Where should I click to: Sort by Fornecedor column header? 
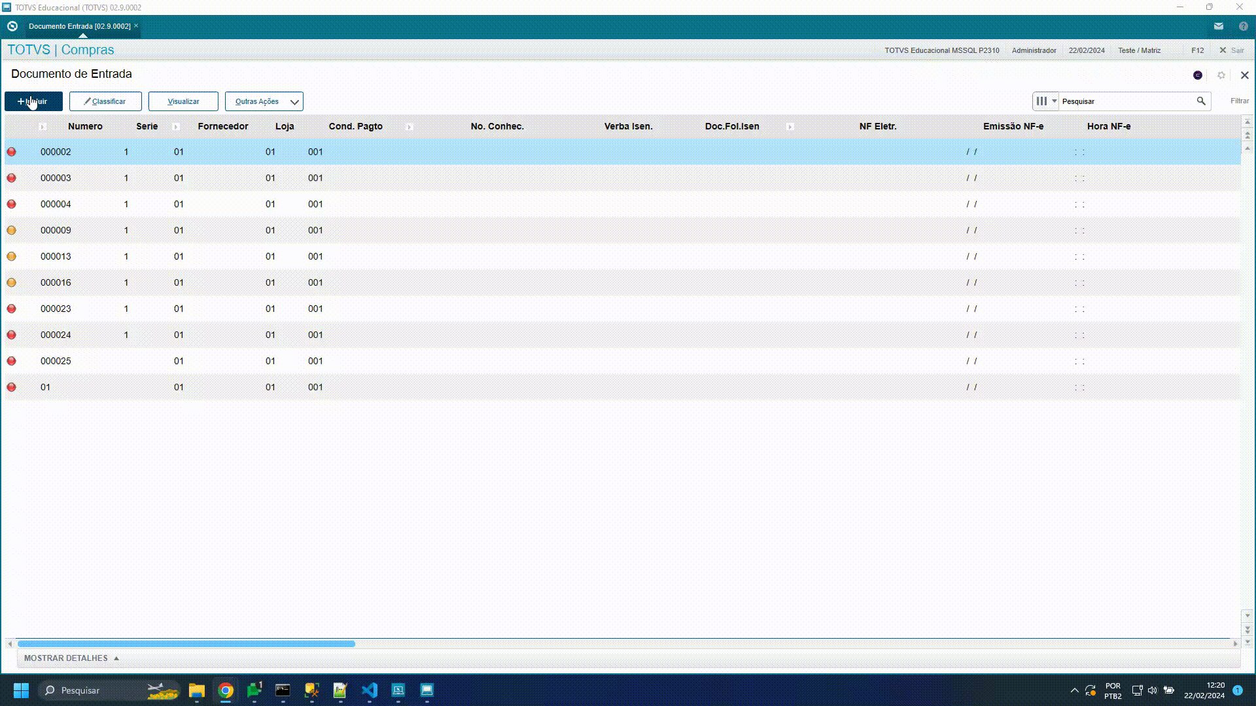coord(223,126)
